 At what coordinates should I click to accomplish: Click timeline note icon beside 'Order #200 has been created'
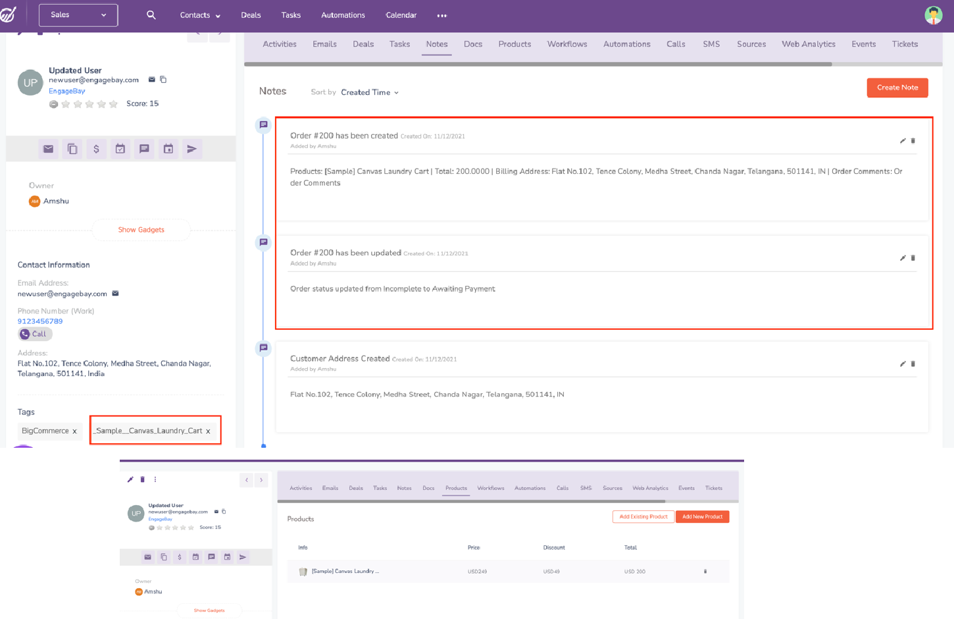[263, 124]
